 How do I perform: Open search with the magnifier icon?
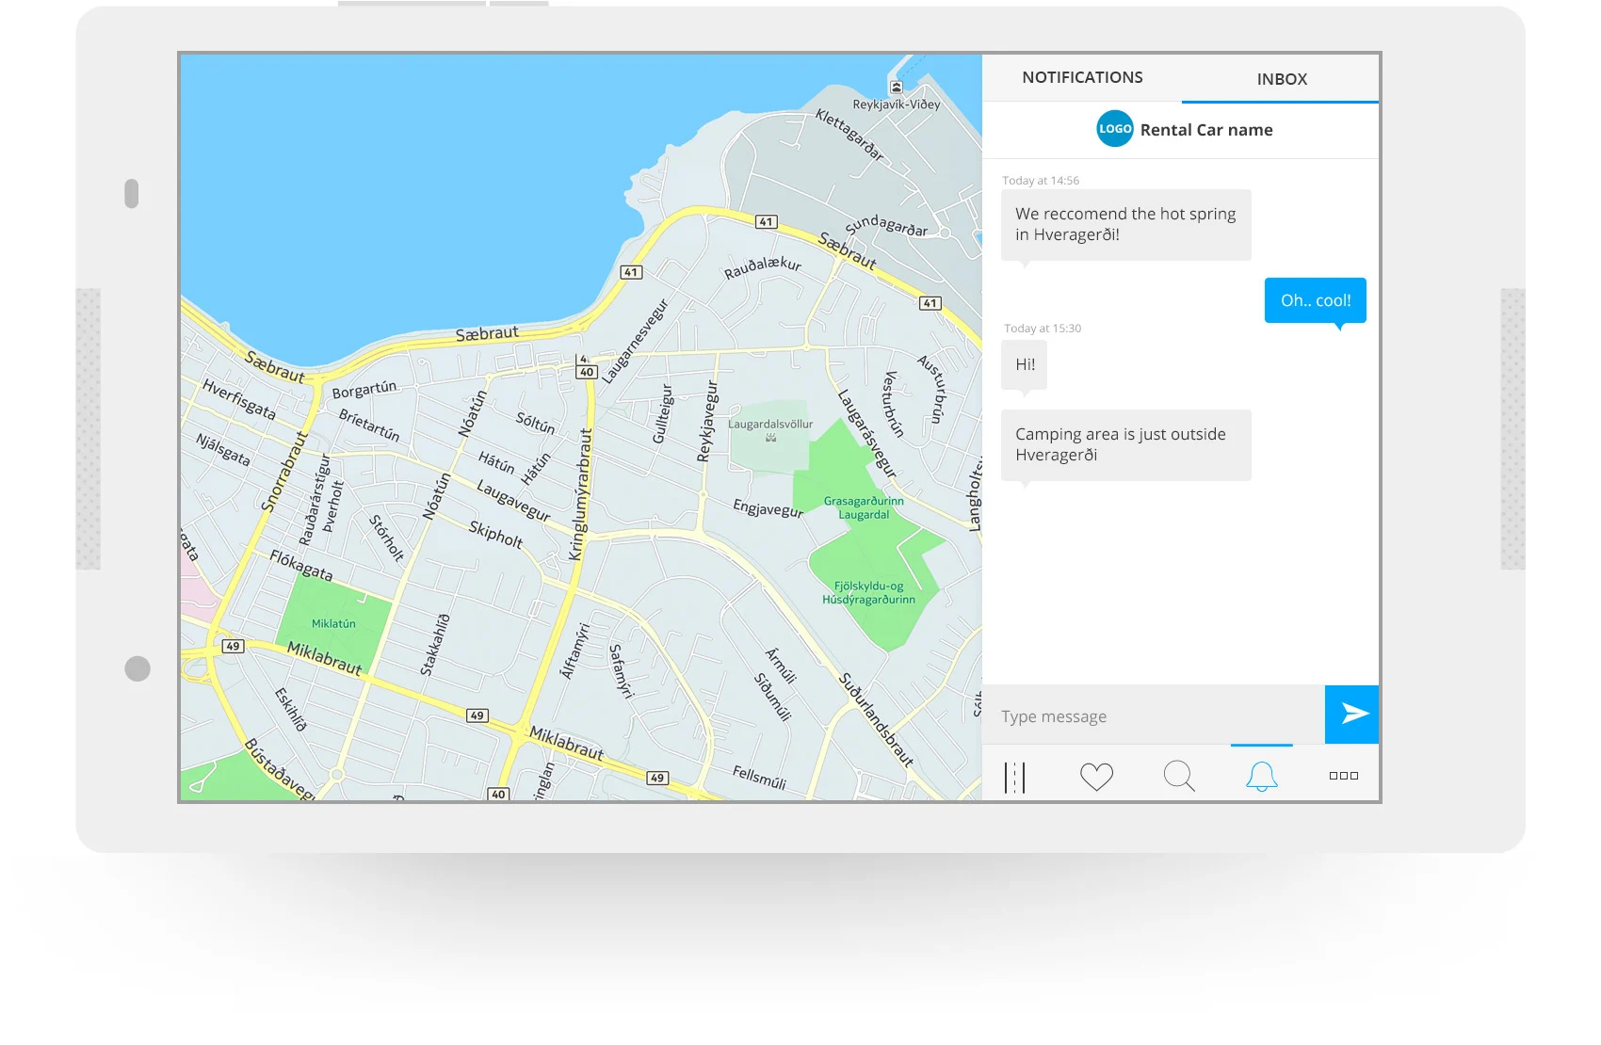[1179, 777]
